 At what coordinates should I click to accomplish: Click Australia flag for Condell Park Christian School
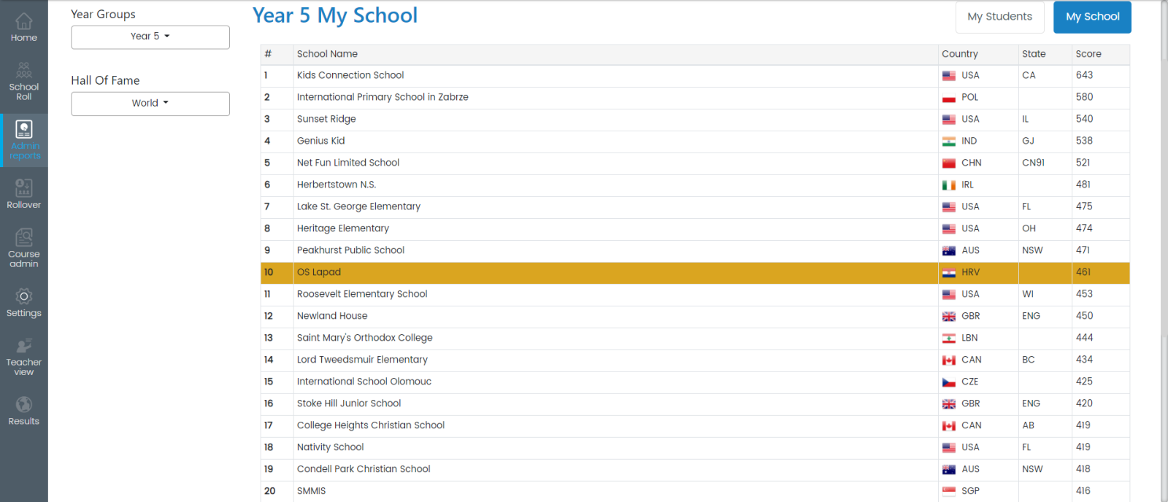point(949,470)
